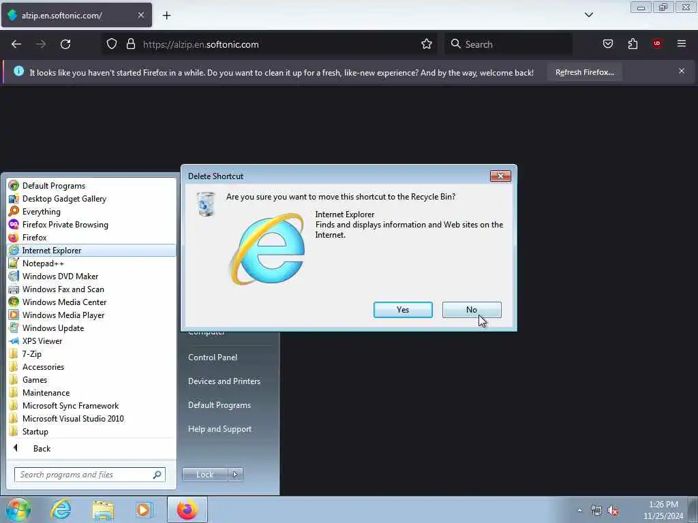Expand the 7-Zip folder
The width and height of the screenshot is (698, 523).
91,354
